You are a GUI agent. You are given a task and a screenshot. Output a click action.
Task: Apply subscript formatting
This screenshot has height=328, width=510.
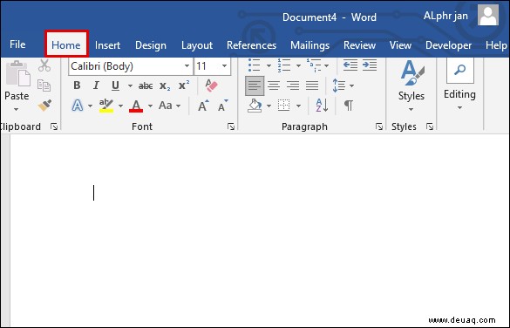tap(165, 85)
